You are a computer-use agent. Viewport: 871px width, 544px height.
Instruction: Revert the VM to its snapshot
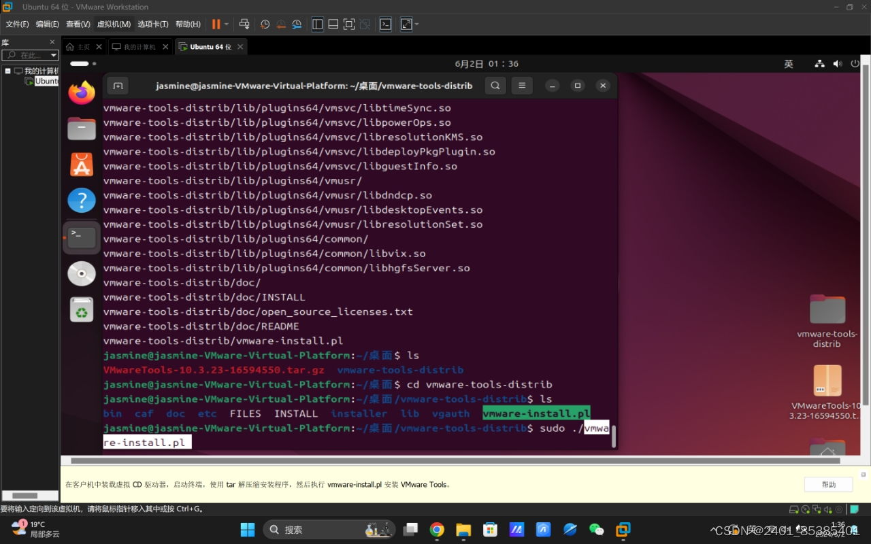tap(280, 24)
